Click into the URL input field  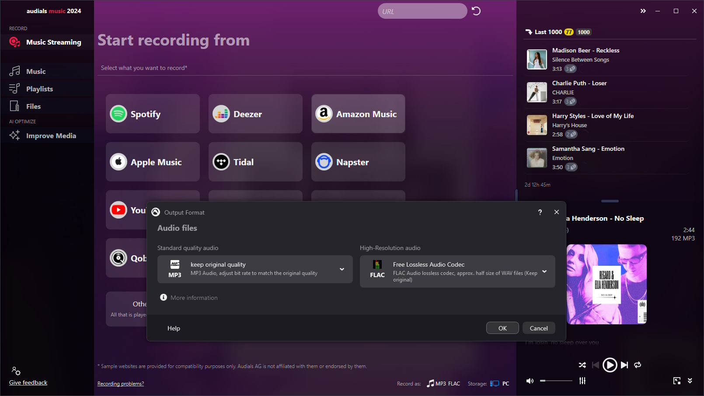(x=422, y=11)
